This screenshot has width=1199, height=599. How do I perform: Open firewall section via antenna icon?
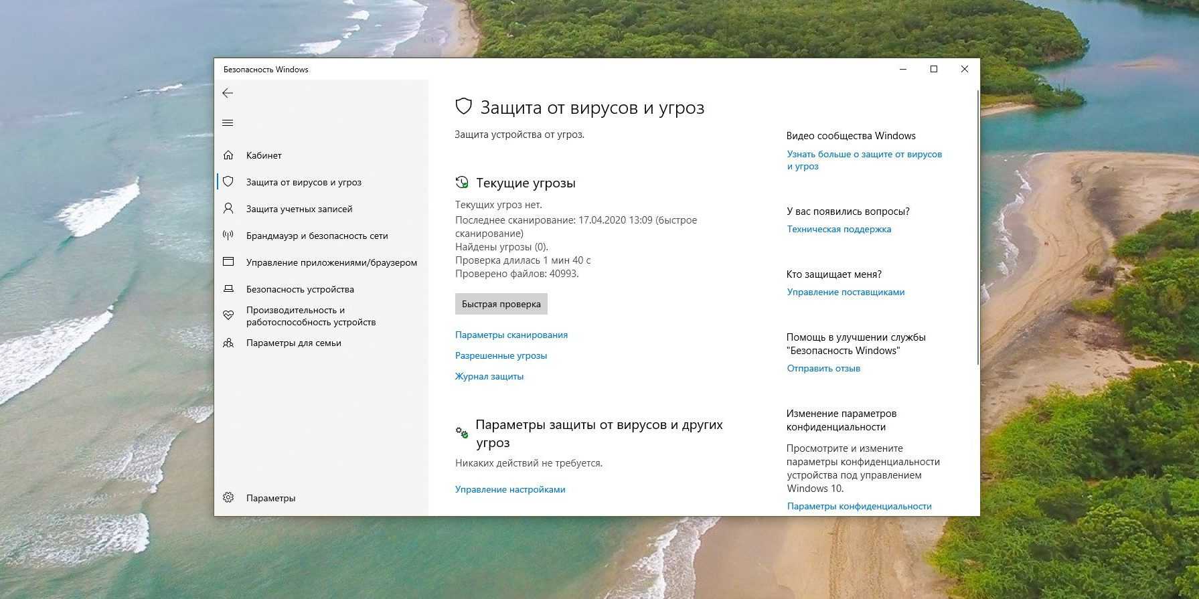[228, 236]
